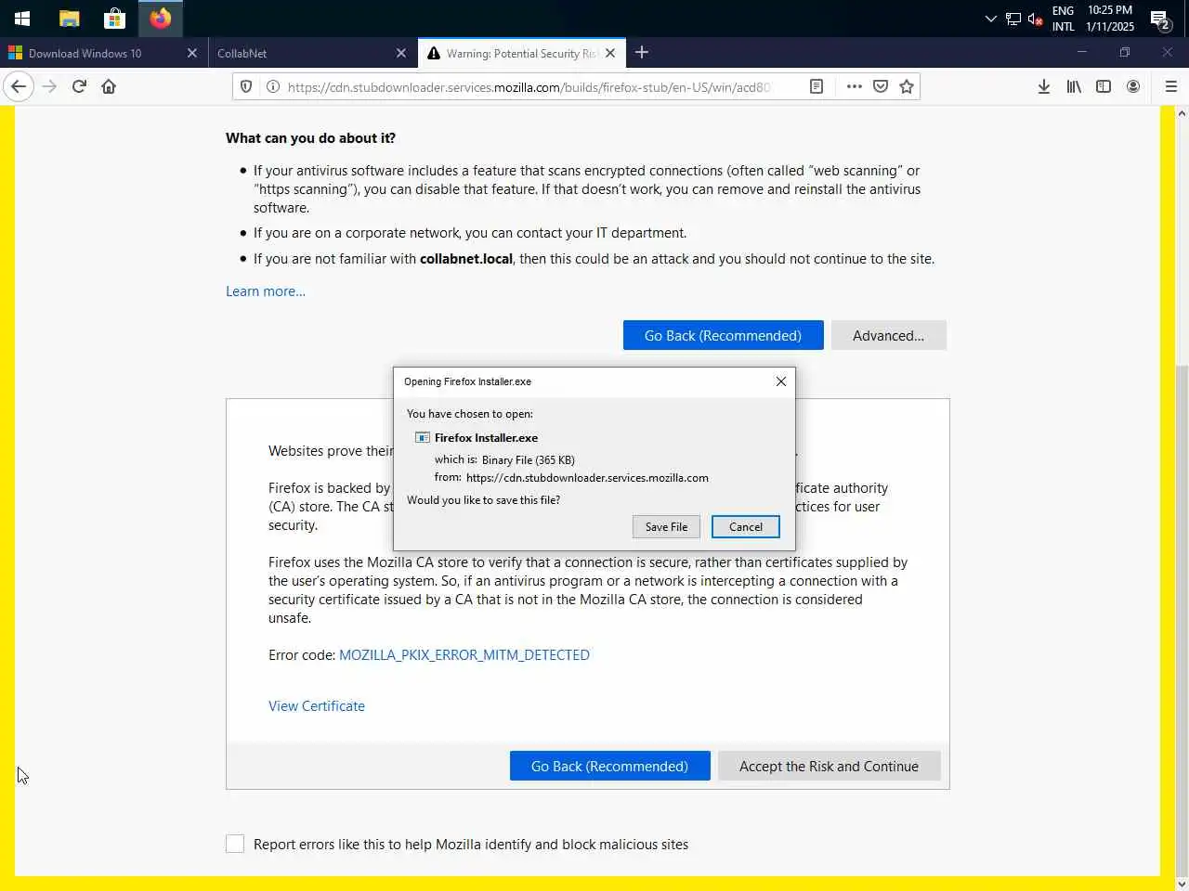Click the Firefox Installer.exe file name
Viewport: 1189px width, 891px height.
point(486,438)
